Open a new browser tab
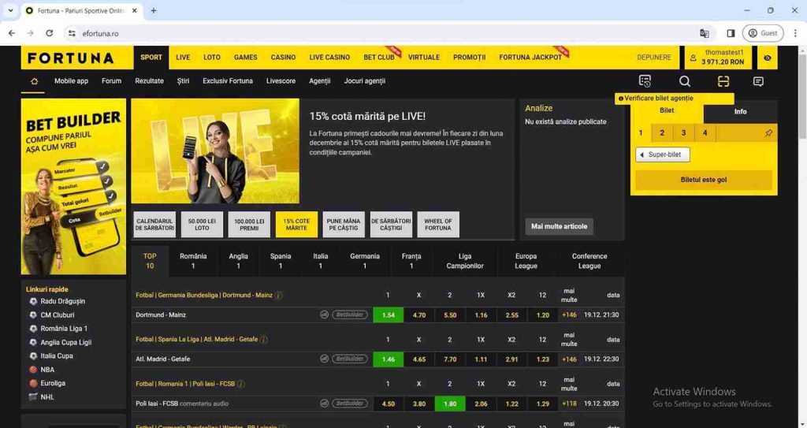This screenshot has width=807, height=428. (154, 10)
